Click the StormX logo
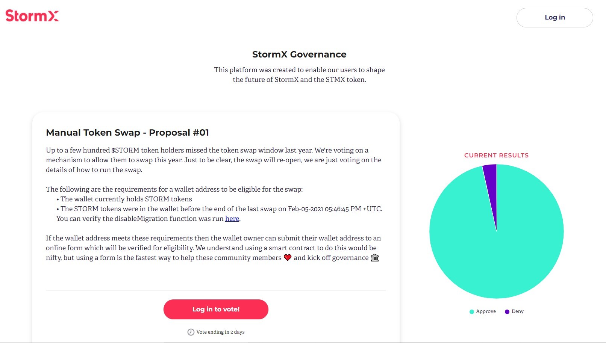The width and height of the screenshot is (606, 343). (32, 16)
